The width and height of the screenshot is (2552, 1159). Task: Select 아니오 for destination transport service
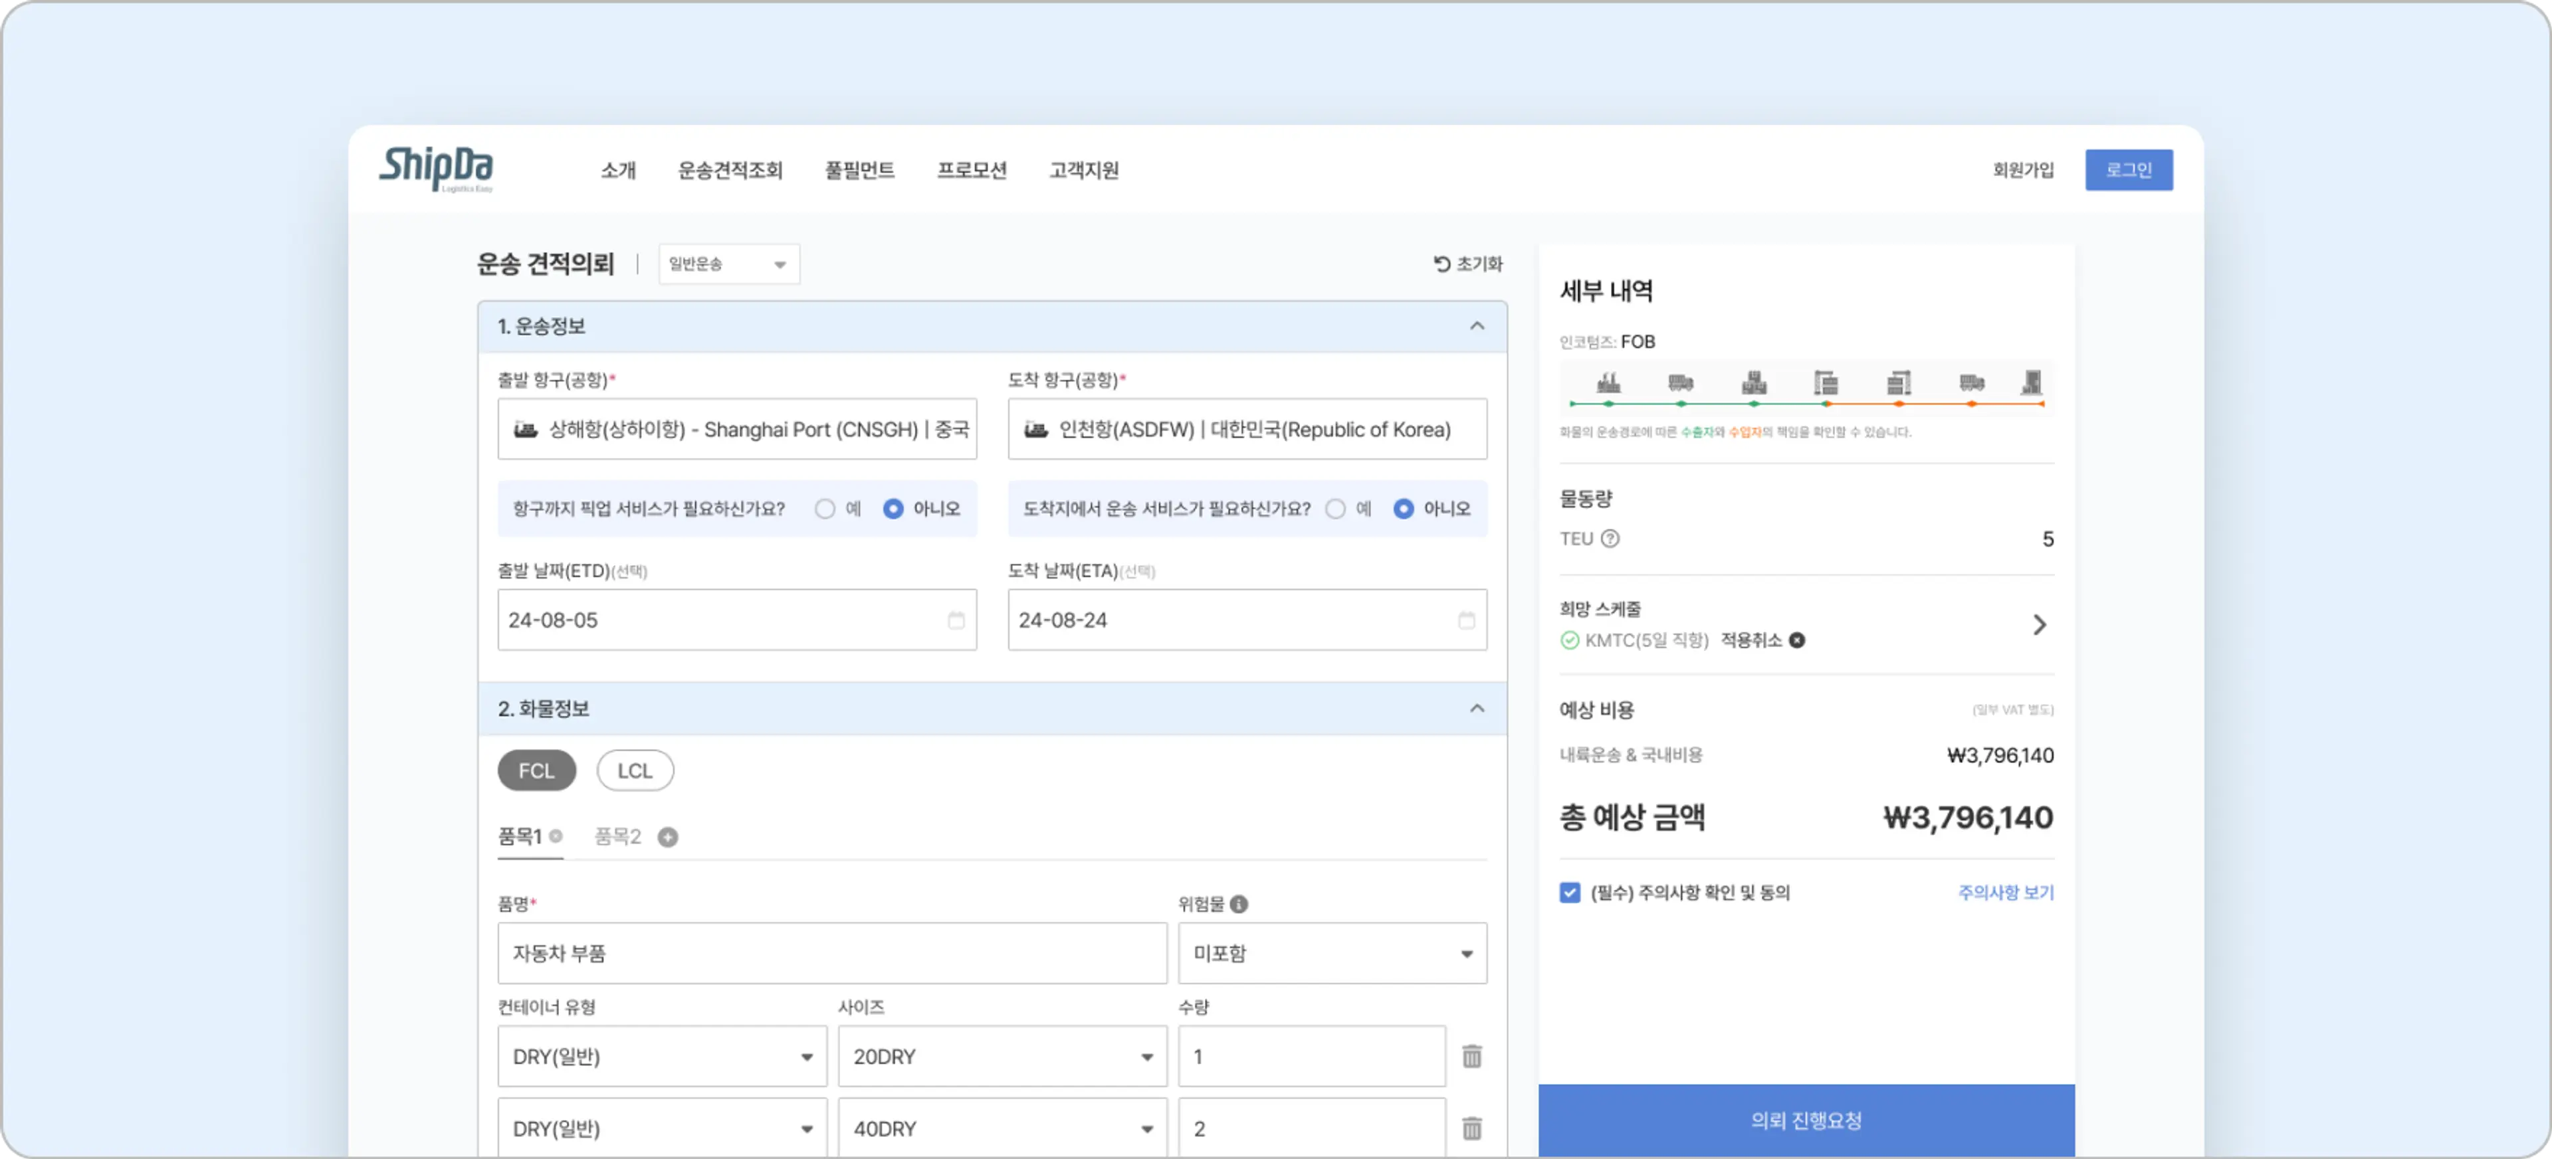pos(1404,509)
